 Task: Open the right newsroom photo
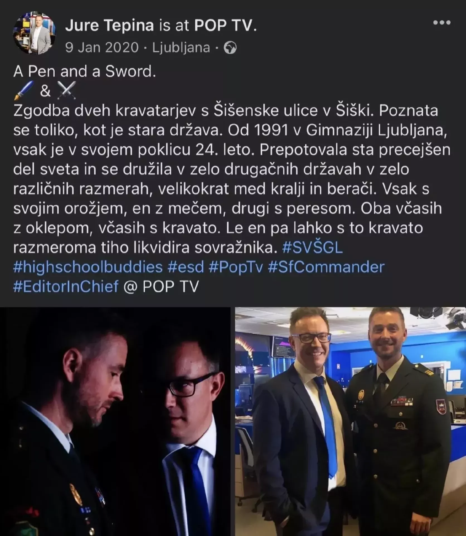(351, 422)
